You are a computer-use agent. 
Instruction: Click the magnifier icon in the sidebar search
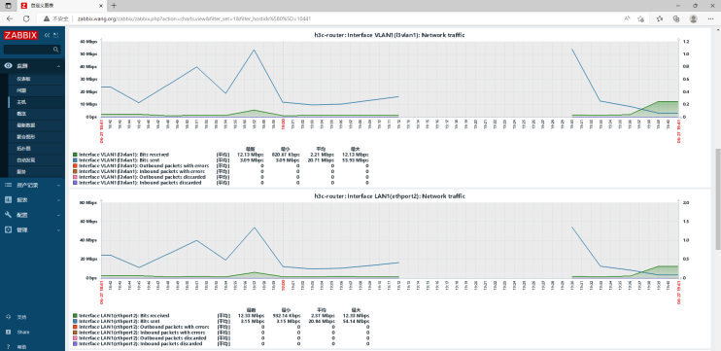click(x=56, y=50)
